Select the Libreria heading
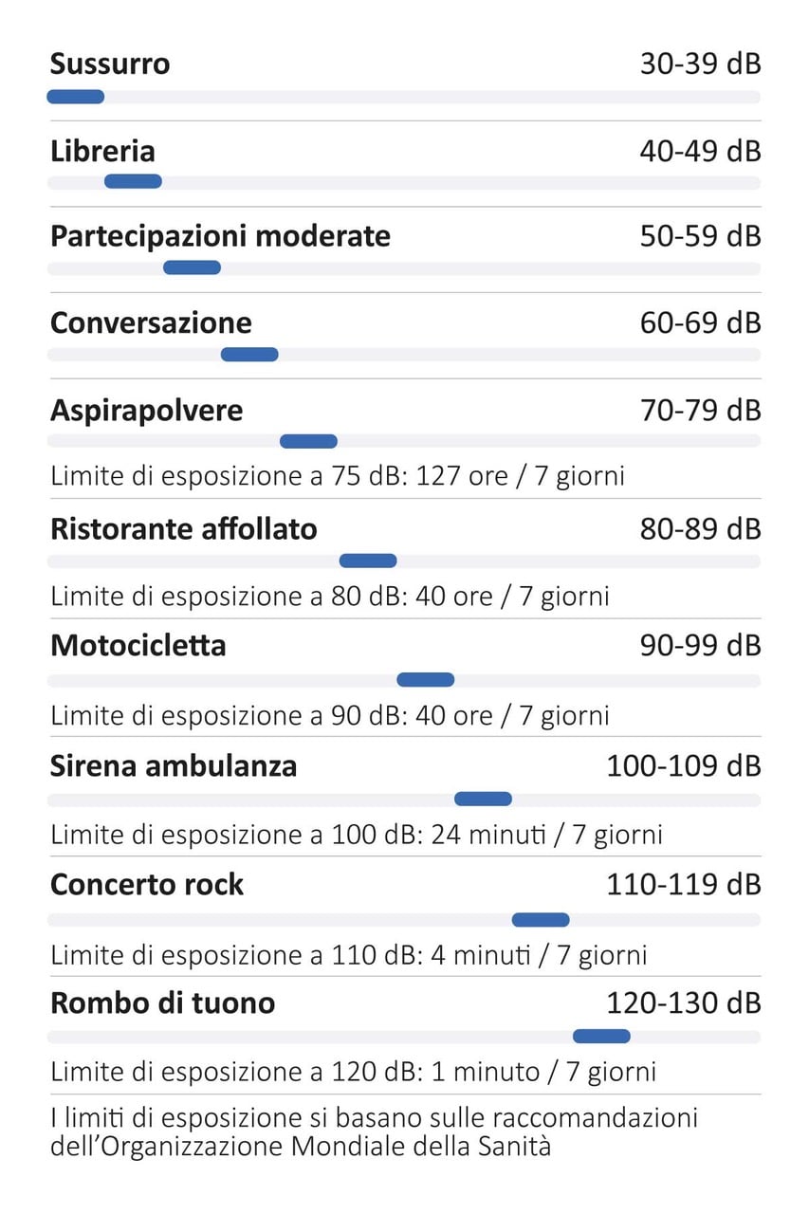Screen dimensions: 809x1214 click(102, 150)
